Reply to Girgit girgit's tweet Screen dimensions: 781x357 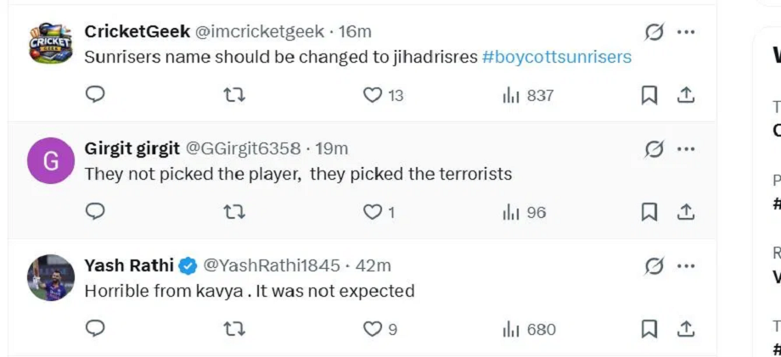96,212
